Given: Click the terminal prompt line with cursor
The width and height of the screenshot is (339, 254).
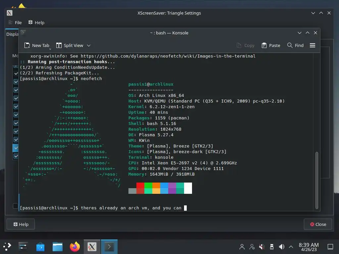Looking at the screenshot, I should (103, 208).
